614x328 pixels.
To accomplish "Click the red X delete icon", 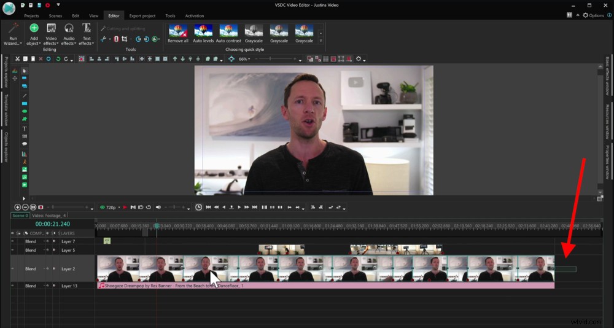I will pyautogui.click(x=41, y=59).
